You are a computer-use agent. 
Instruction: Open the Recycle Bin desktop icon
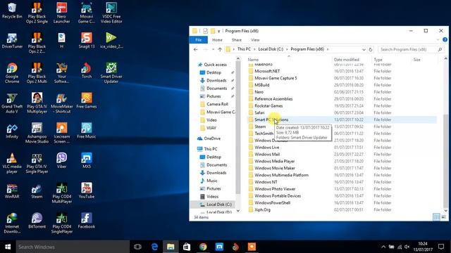12,11
